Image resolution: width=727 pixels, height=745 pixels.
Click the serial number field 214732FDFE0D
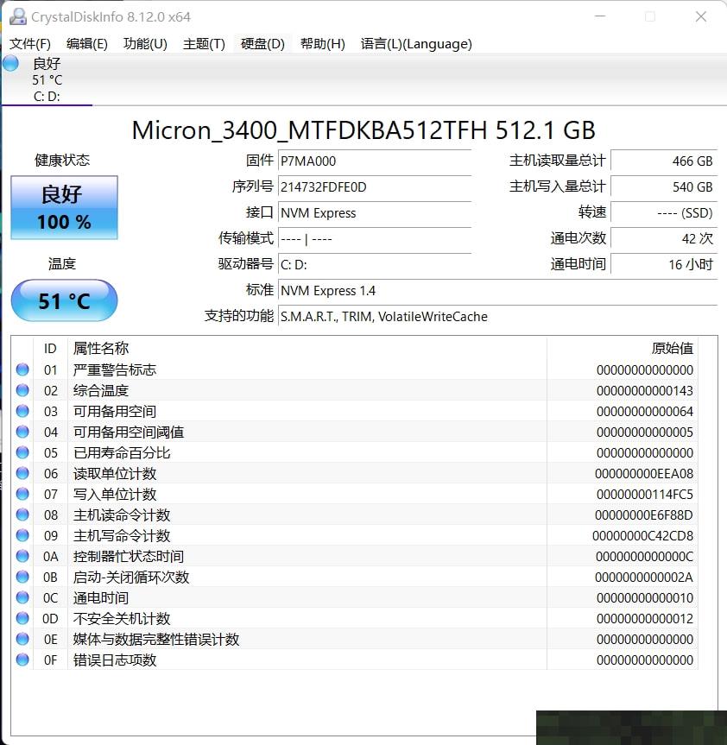[375, 186]
